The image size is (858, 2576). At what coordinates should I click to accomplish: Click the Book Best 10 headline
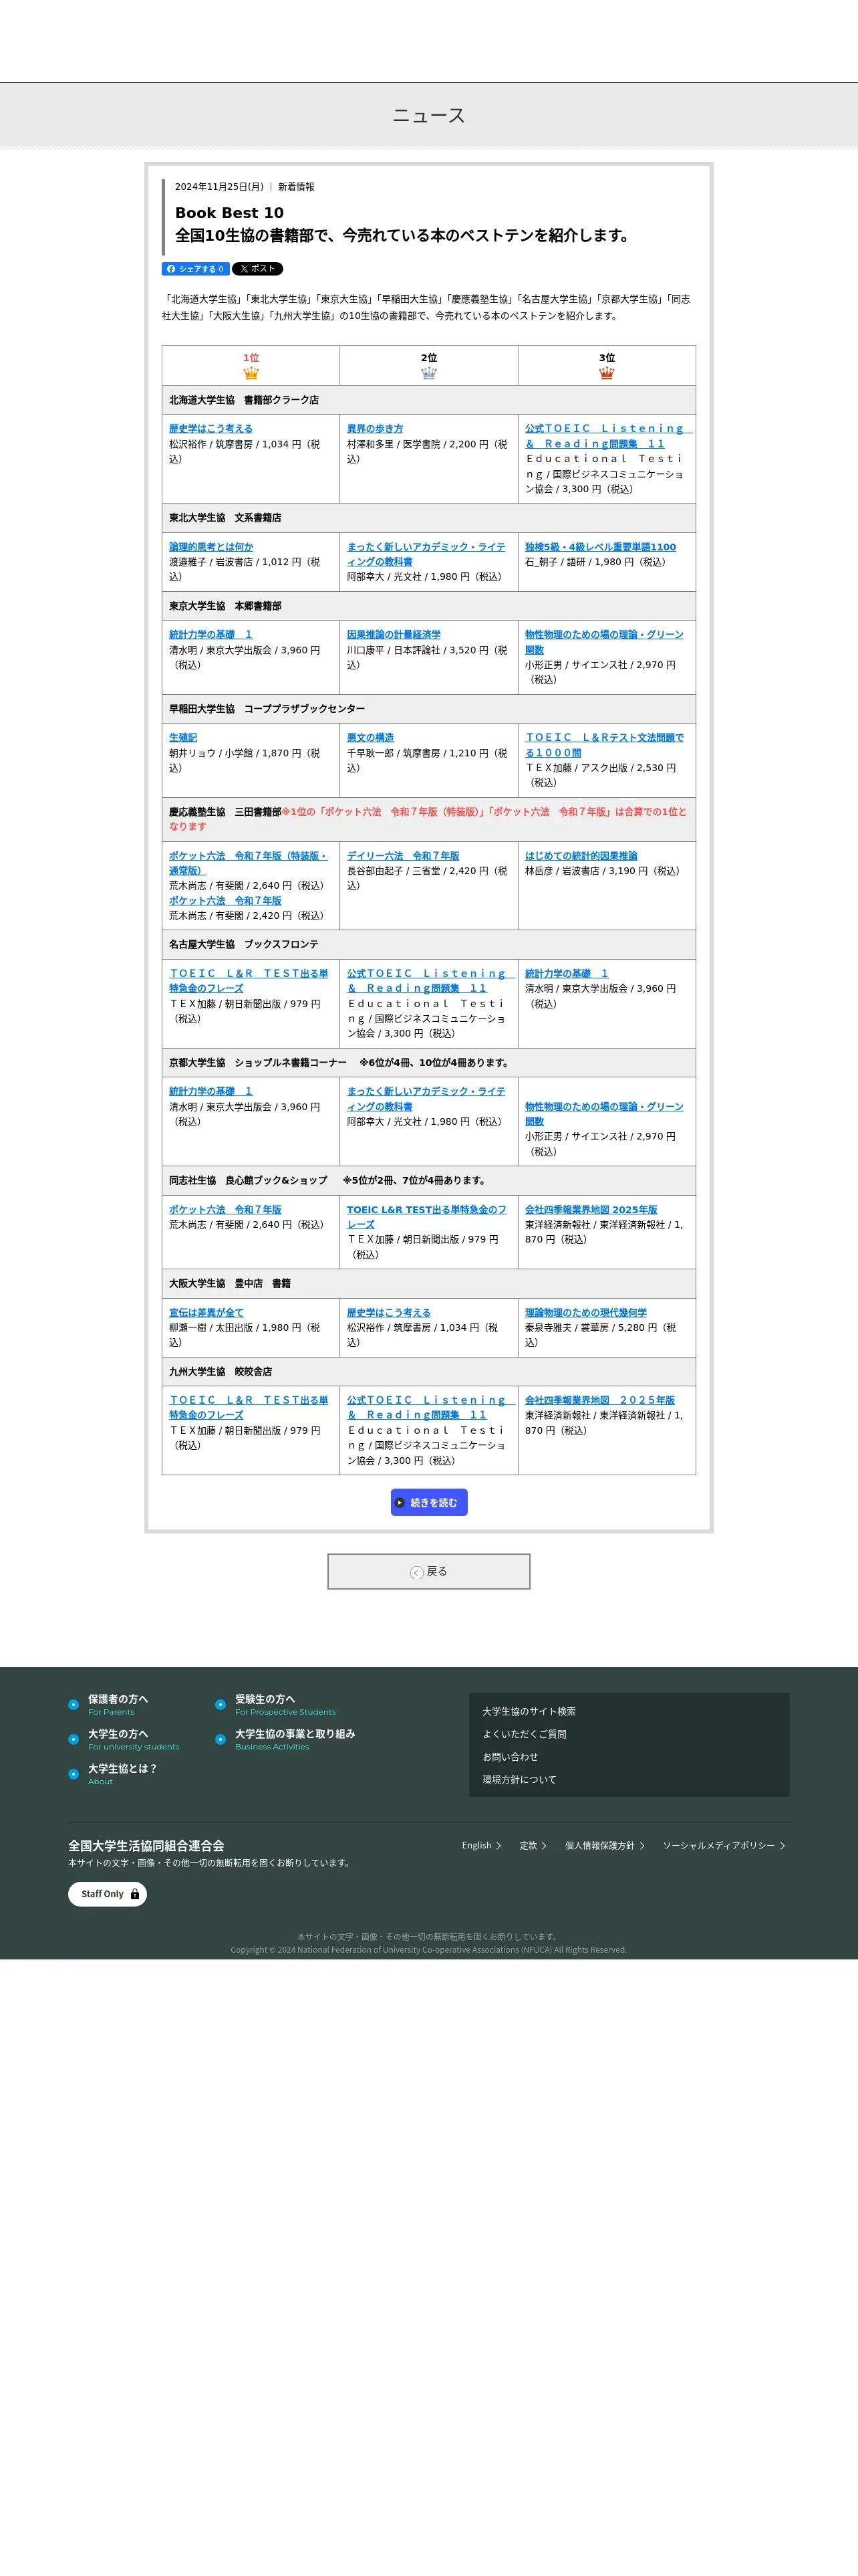tap(230, 213)
